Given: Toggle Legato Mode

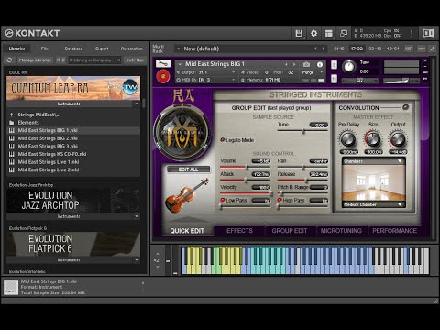Looking at the screenshot, I should click(x=223, y=140).
